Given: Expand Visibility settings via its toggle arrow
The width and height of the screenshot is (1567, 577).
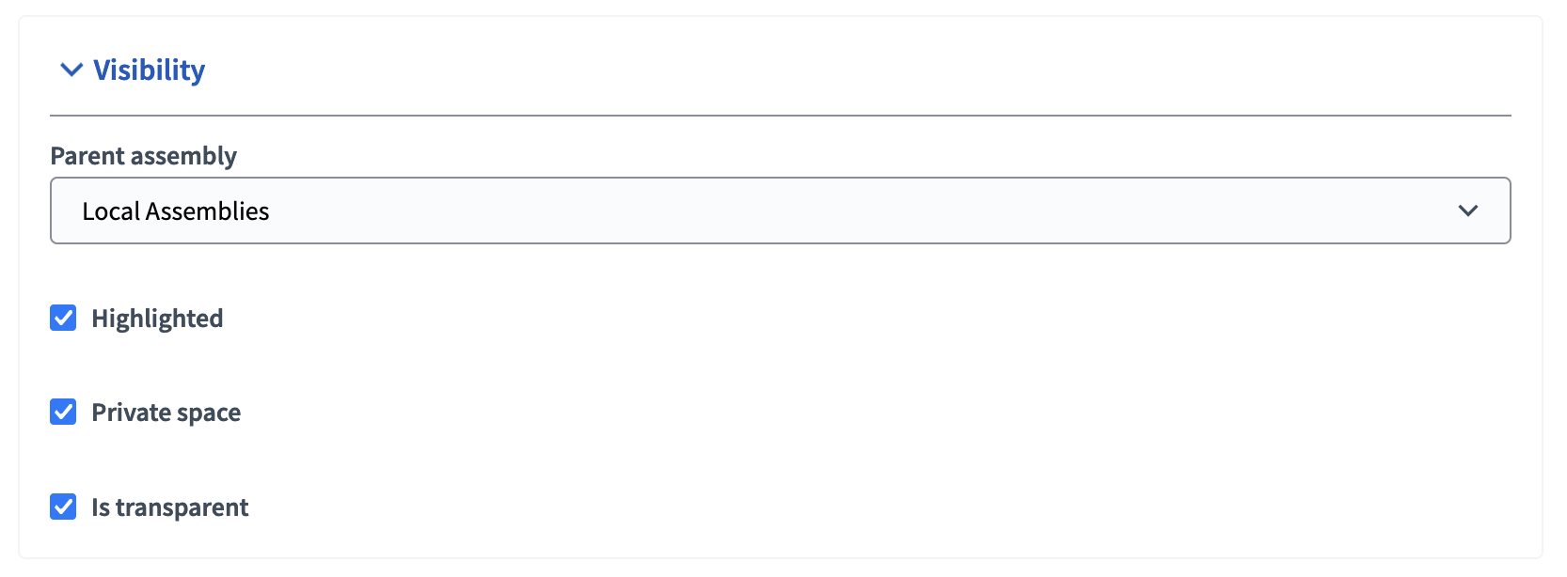Looking at the screenshot, I should (70, 70).
